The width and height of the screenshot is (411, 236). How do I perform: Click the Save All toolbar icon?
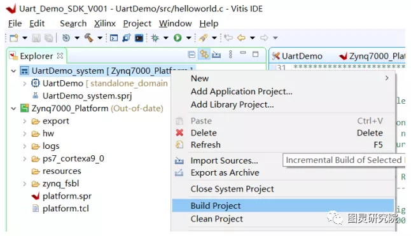tap(48, 38)
